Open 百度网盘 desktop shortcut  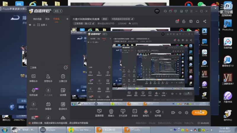tap(228, 43)
